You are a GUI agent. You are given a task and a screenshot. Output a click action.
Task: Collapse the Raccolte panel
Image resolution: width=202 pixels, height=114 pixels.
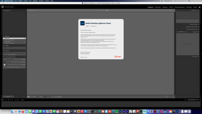pyautogui.click(x=4, y=51)
